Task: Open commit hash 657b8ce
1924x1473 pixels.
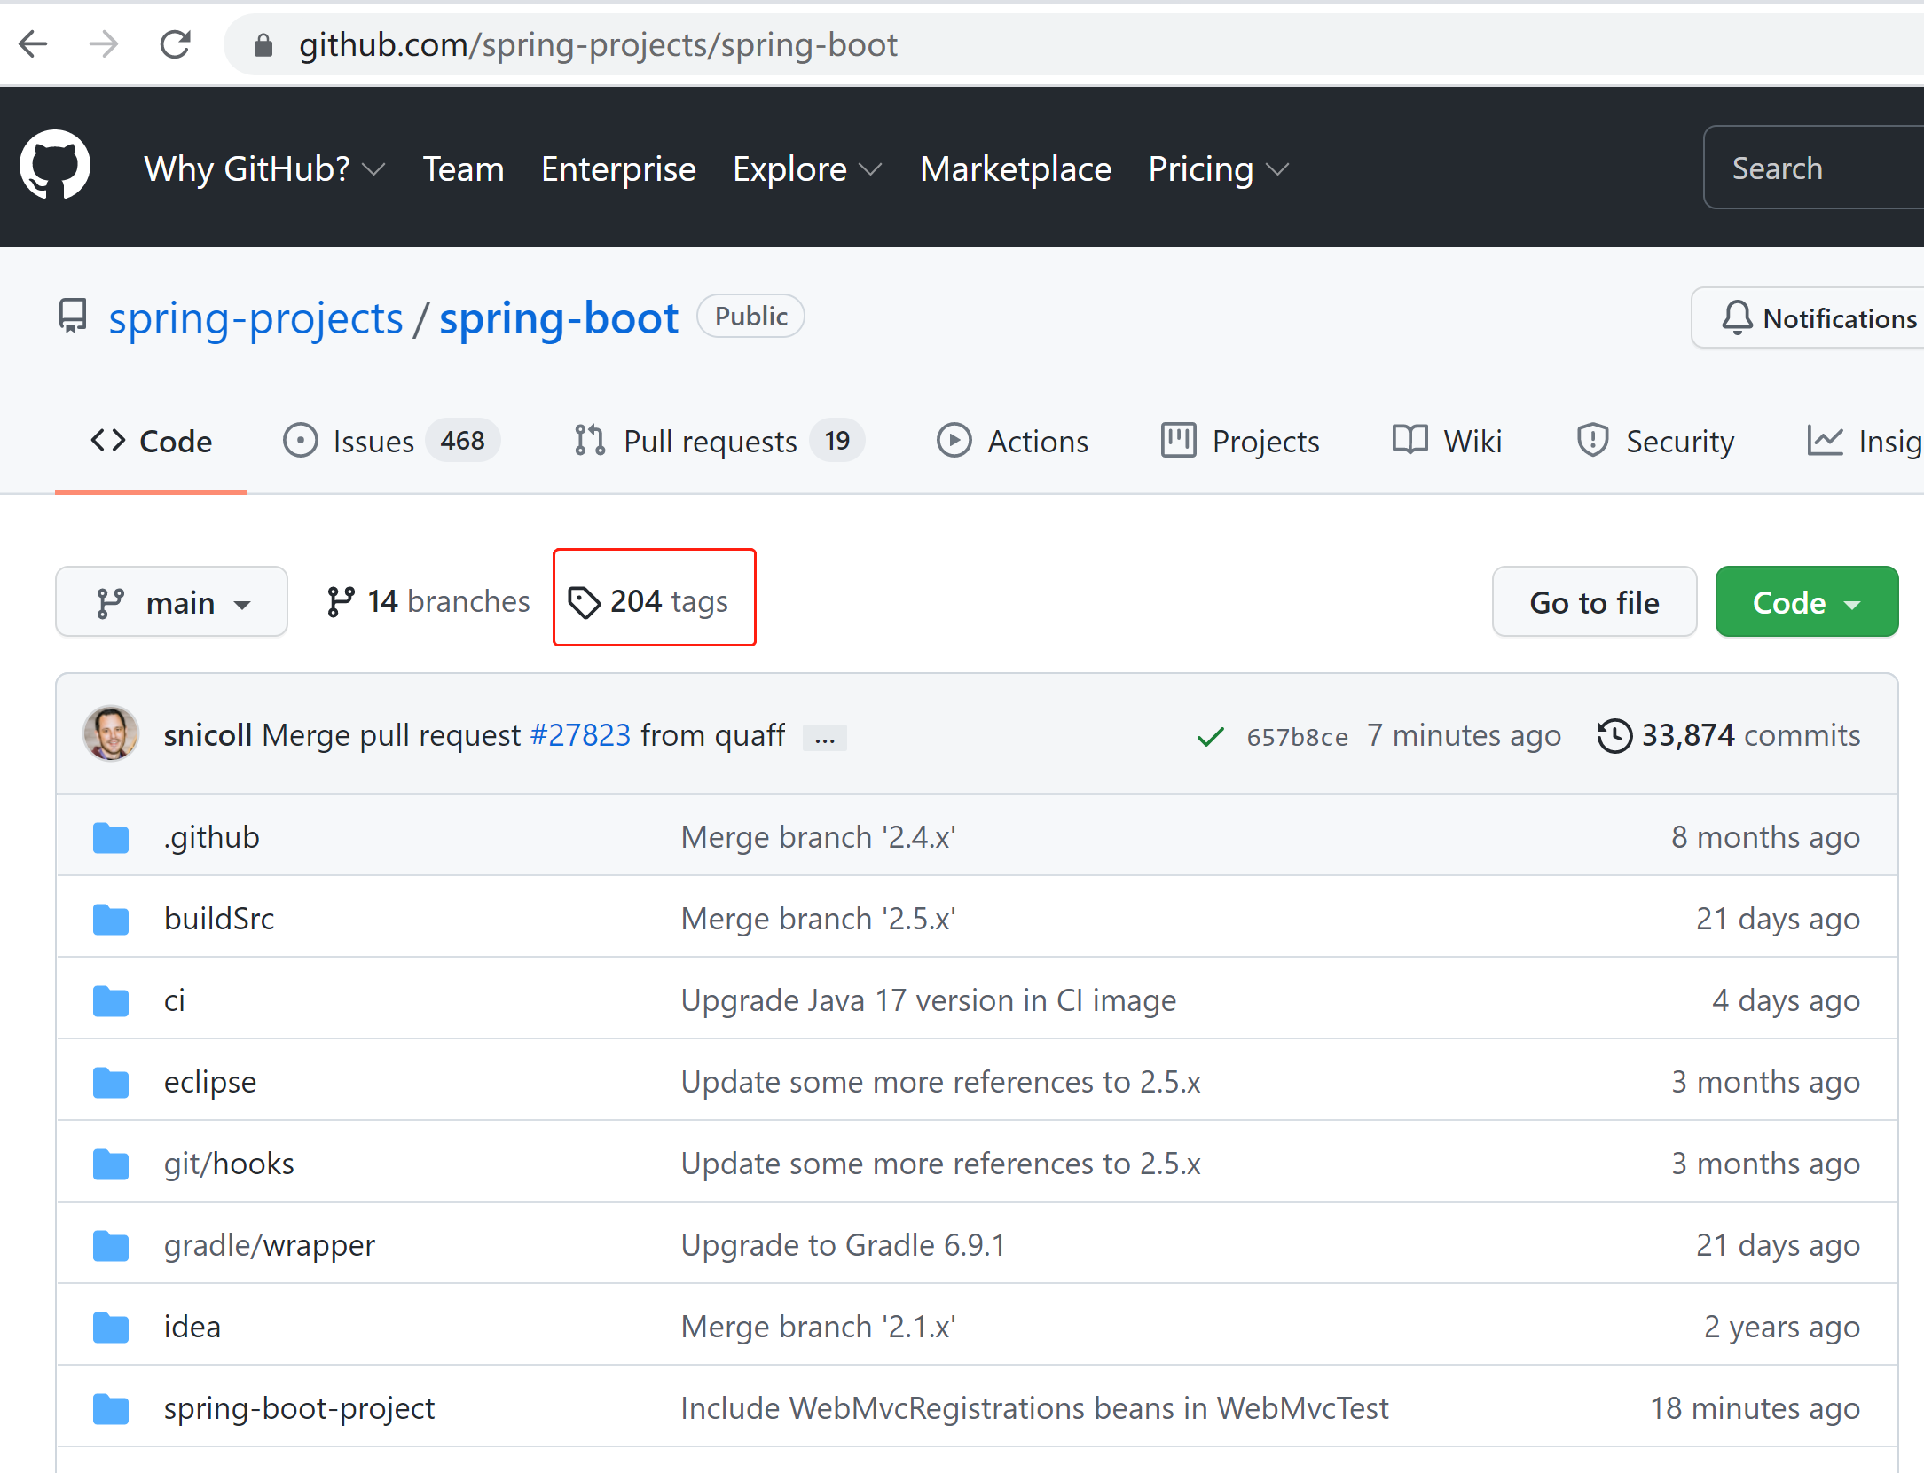Action: click(1297, 737)
